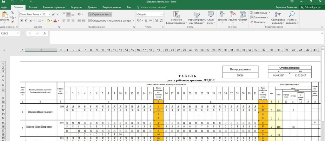This screenshot has width=325, height=141.
Task: Apply percent style
Action: pyautogui.click(x=146, y=21)
